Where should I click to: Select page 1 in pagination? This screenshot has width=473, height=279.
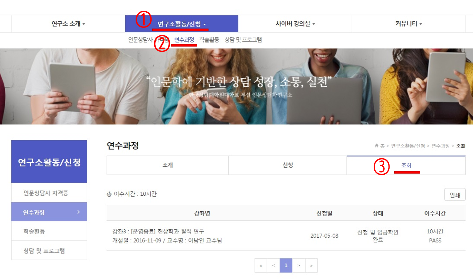(x=286, y=265)
